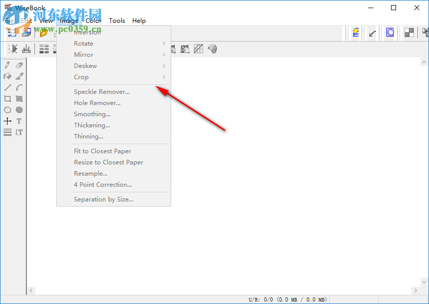Open the View menu
This screenshot has width=429, height=304.
(46, 21)
